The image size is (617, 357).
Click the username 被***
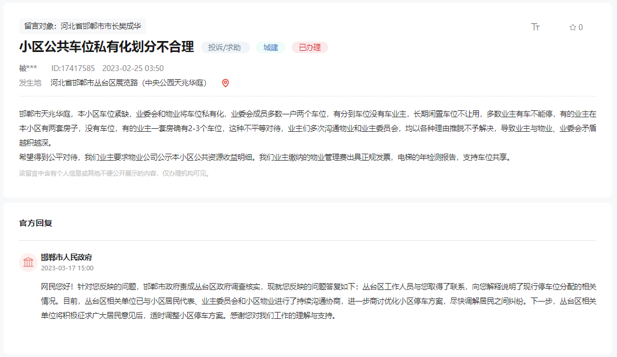click(x=28, y=69)
